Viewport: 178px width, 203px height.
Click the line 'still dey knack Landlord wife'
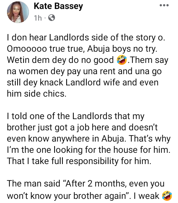83,83
